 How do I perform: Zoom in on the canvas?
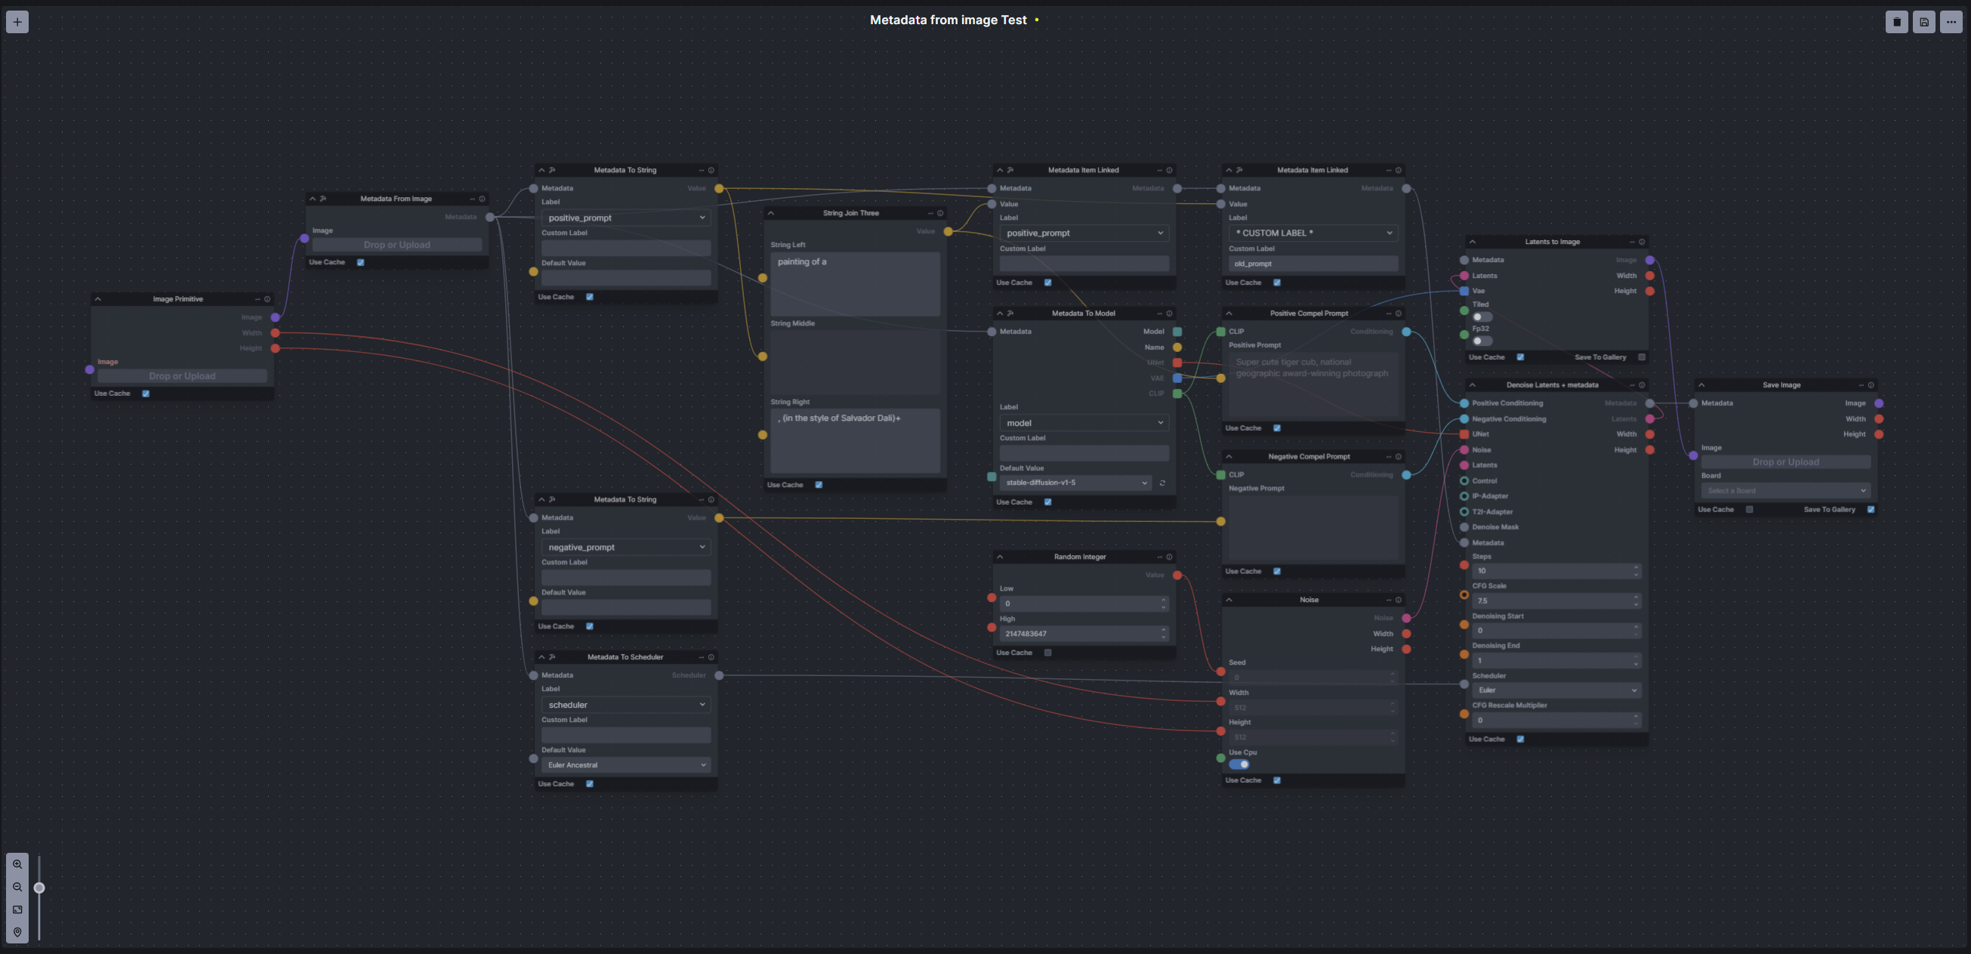click(x=17, y=864)
